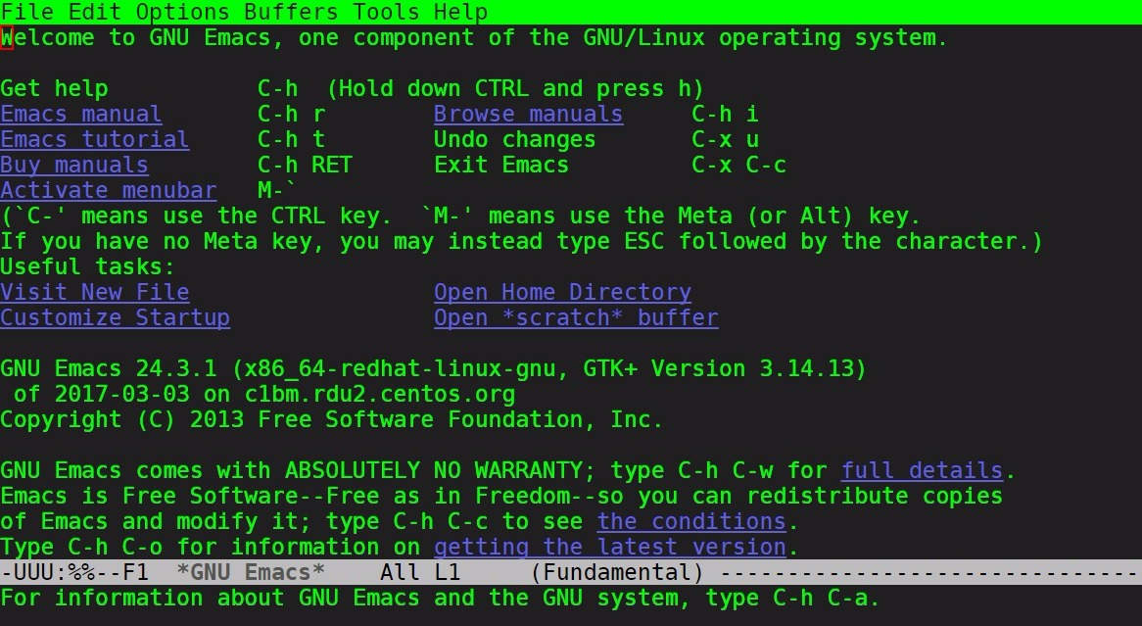Click the "Free as in Freedom" text

[x=448, y=497]
